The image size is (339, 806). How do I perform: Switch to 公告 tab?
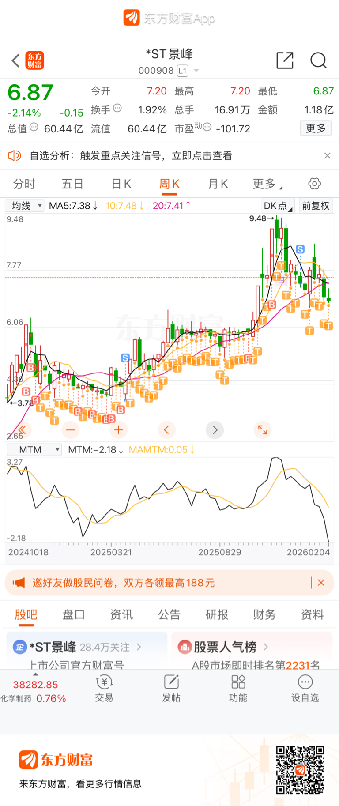point(169,614)
